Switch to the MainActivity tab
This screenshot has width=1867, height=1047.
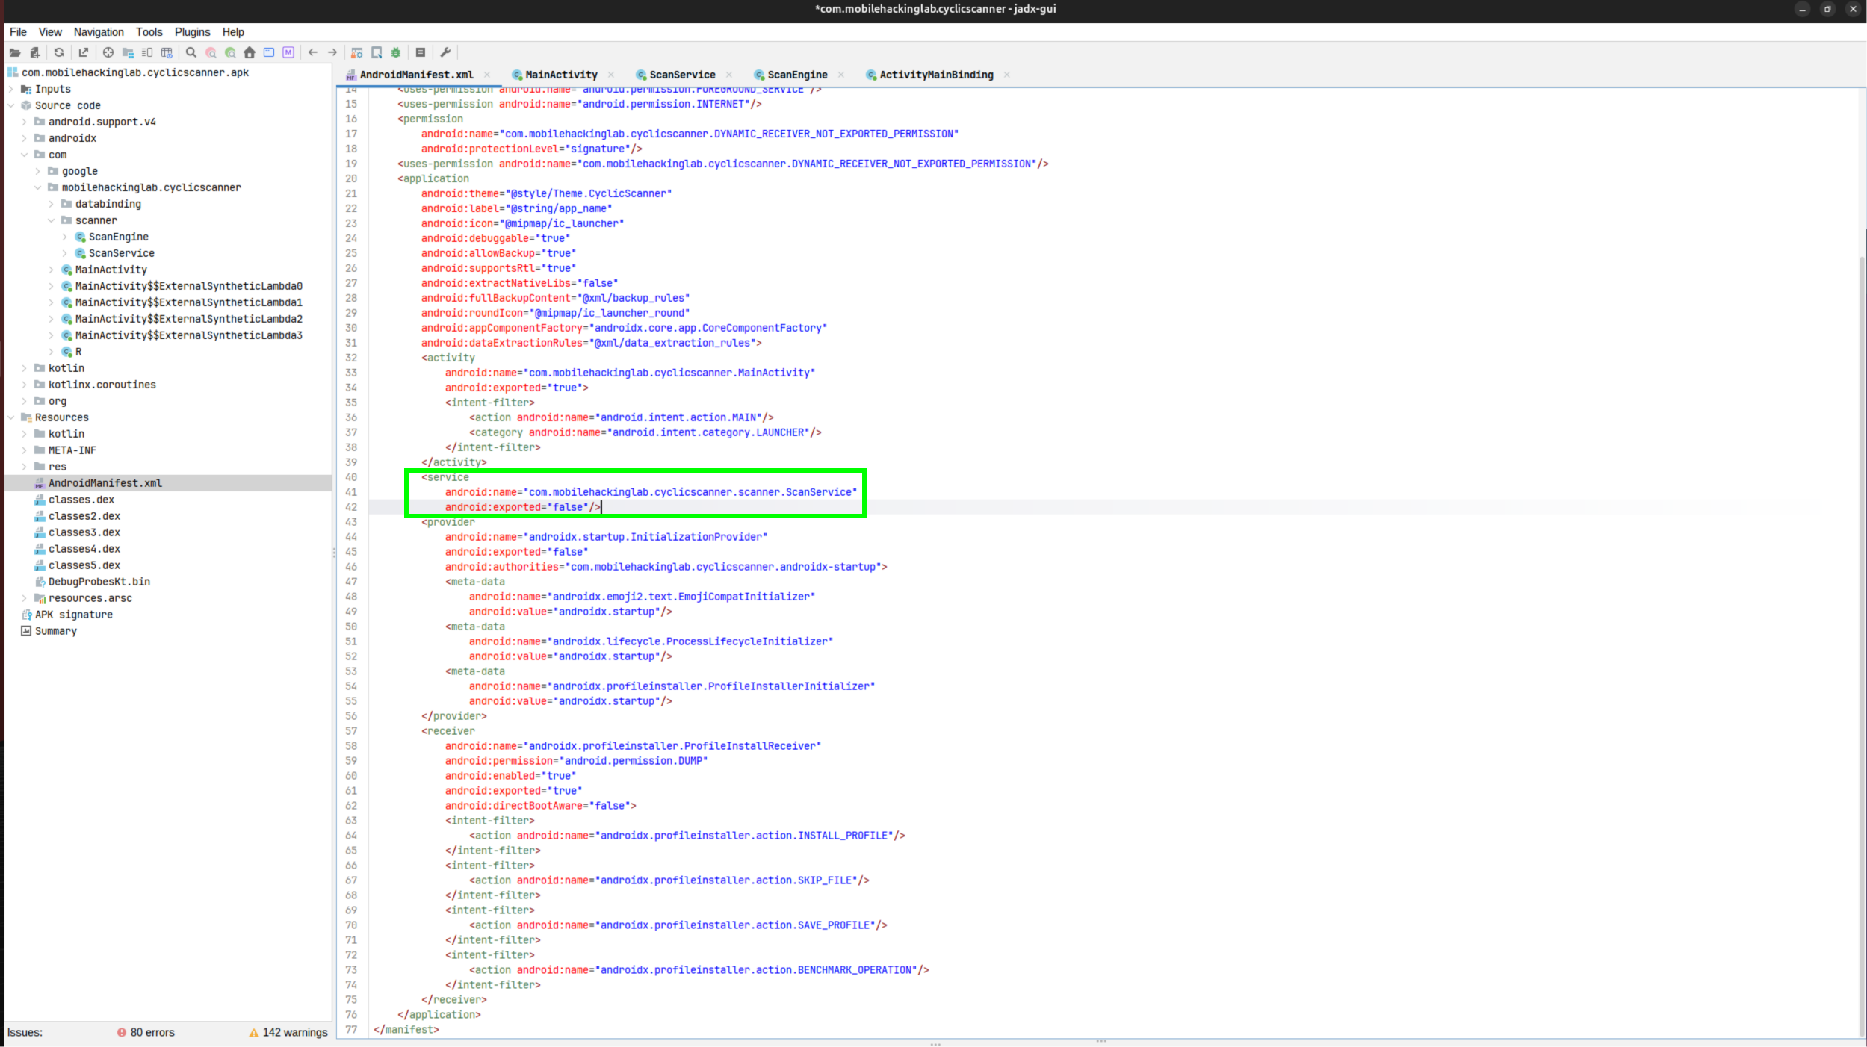[561, 75]
